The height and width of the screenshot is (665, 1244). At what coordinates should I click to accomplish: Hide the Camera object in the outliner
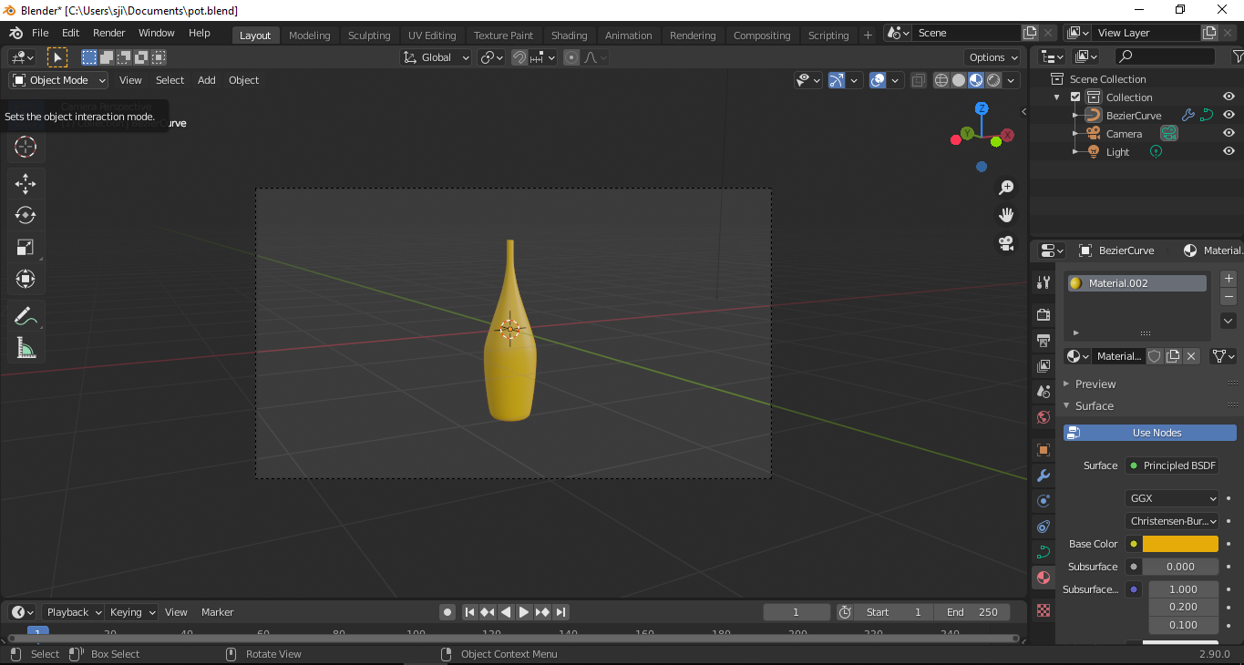coord(1228,133)
